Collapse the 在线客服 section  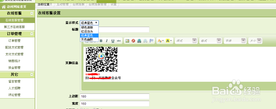pyautogui.click(x=32, y=13)
